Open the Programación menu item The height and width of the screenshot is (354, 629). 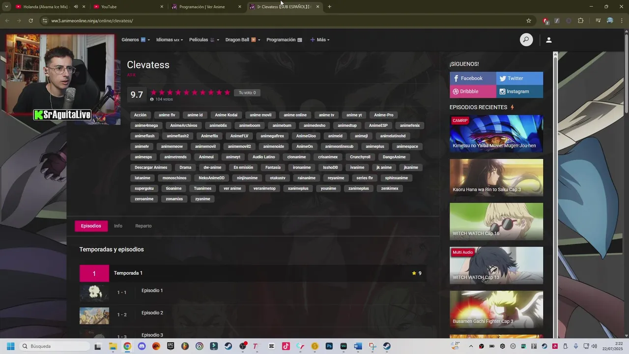(284, 40)
